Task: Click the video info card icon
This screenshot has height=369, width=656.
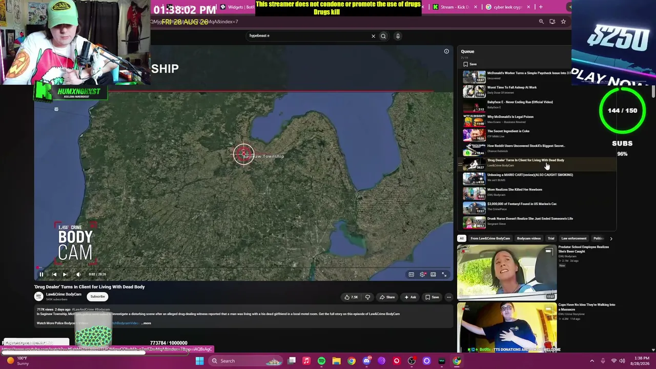Action: (446, 51)
